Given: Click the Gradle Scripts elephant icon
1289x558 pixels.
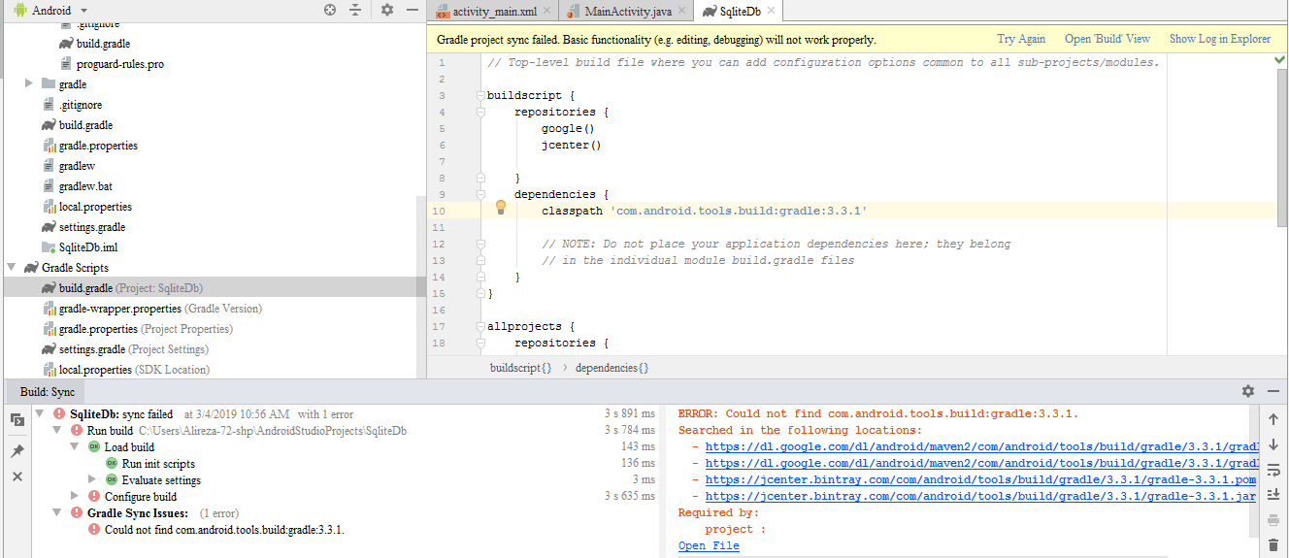Looking at the screenshot, I should (x=31, y=268).
